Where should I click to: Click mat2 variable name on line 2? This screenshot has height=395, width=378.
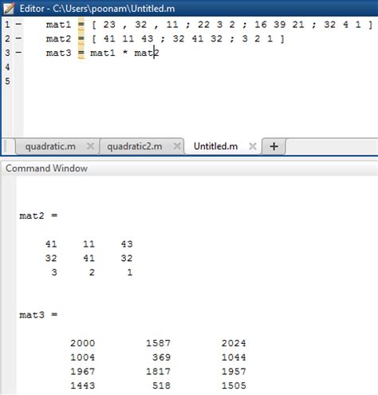[x=59, y=38]
